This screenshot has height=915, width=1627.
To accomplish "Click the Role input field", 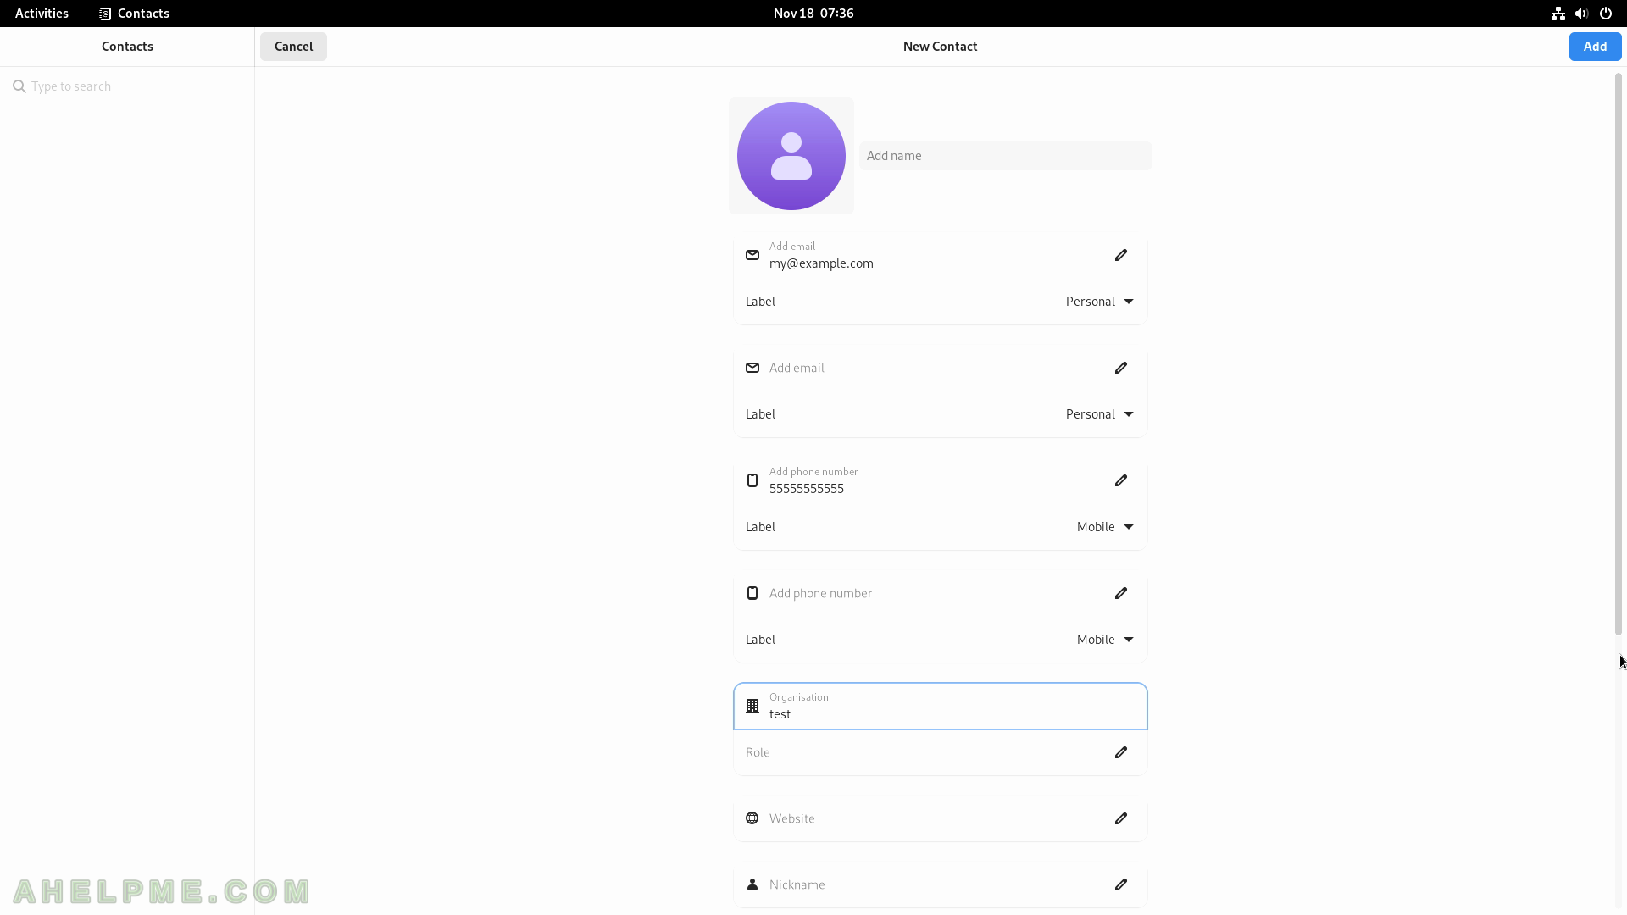I will (941, 752).
